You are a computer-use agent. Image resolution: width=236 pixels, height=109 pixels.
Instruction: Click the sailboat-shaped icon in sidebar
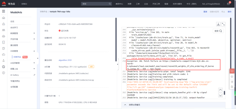[x=4, y=61]
